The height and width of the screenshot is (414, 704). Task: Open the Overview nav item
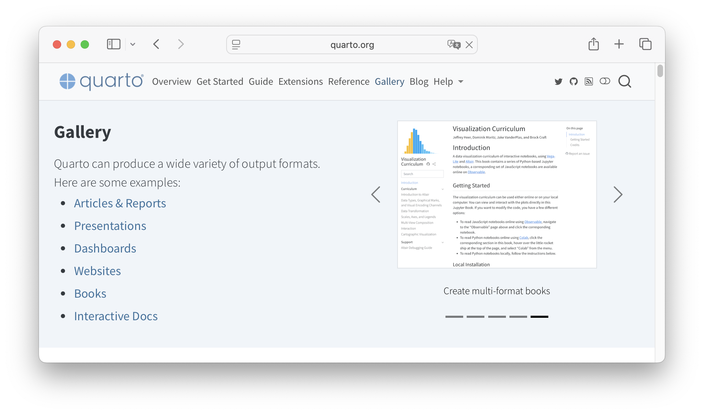(172, 82)
